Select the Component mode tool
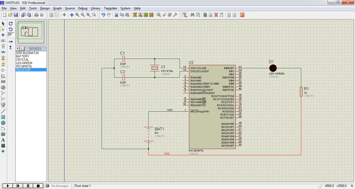The height and width of the screenshot is (189, 355). (x=3, y=29)
